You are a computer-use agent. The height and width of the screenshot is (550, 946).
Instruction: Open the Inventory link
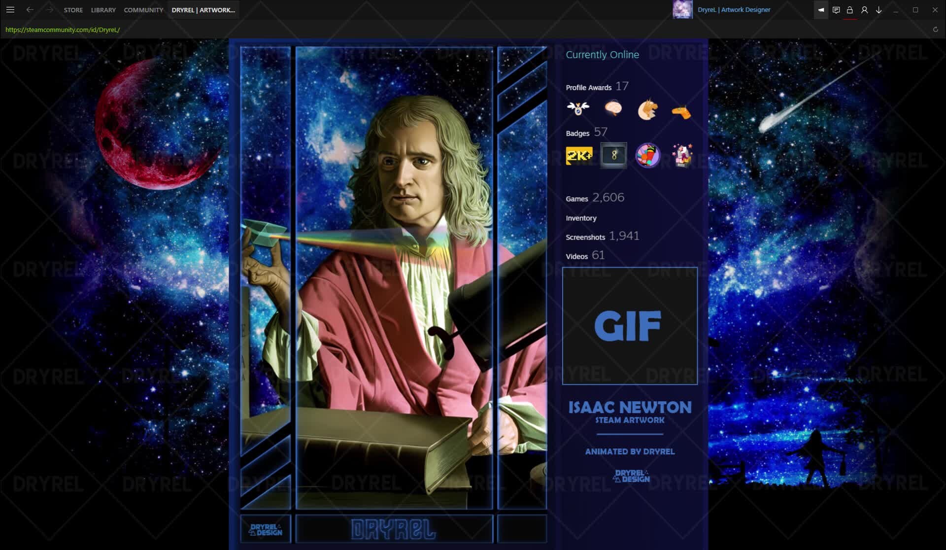point(581,218)
